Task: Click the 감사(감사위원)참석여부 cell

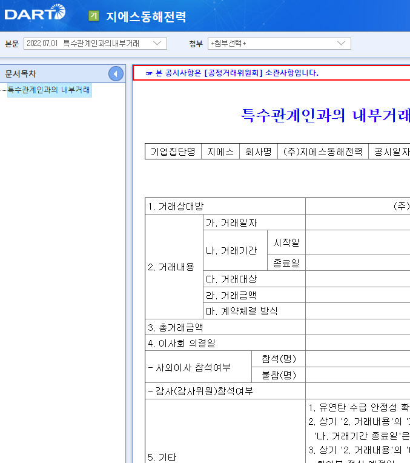Action: (x=225, y=391)
